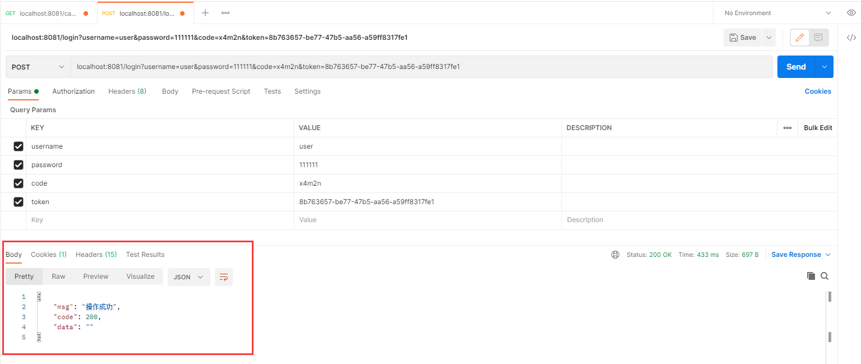The width and height of the screenshot is (861, 364).
Task: Open the request Headers (8) tab
Action: tap(127, 91)
